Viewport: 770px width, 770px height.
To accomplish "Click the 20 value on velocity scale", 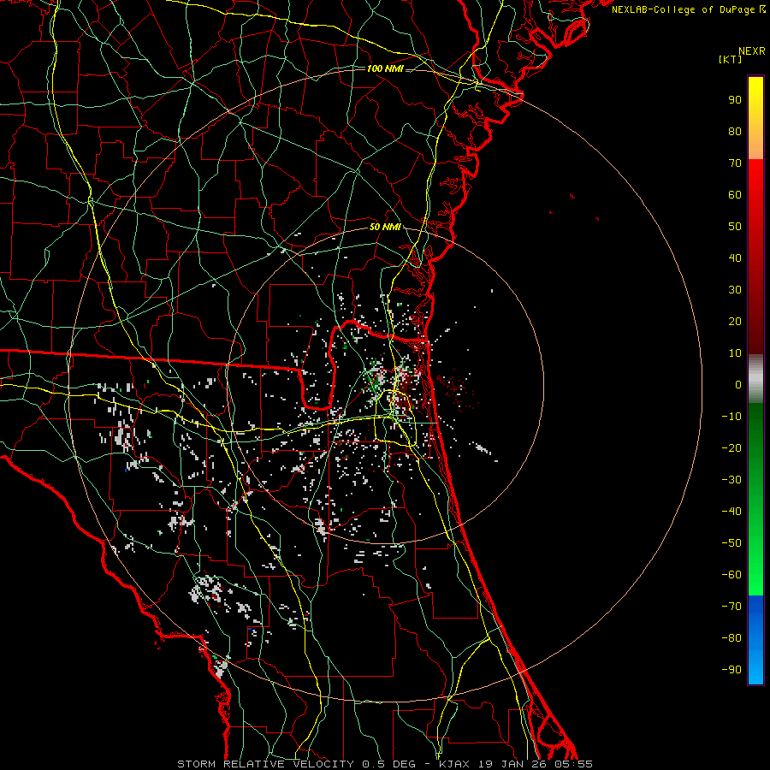I will 735,321.
